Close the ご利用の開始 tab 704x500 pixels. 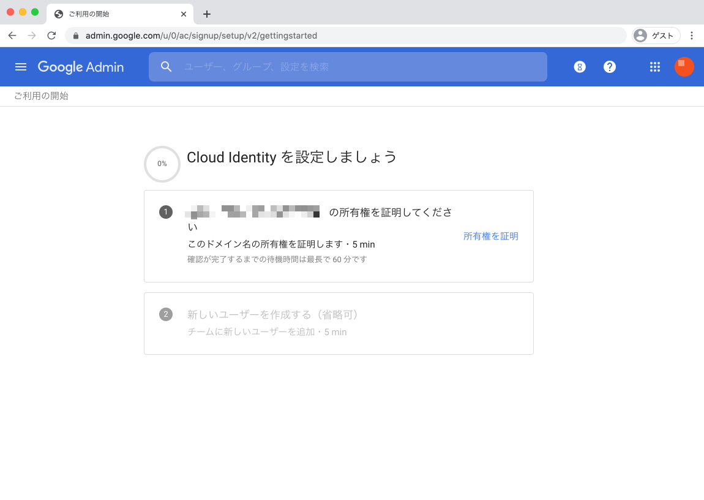tap(184, 14)
